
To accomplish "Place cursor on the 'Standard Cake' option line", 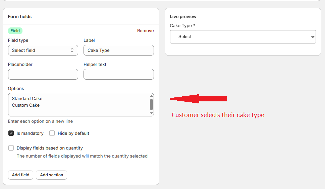I will 27,99.
